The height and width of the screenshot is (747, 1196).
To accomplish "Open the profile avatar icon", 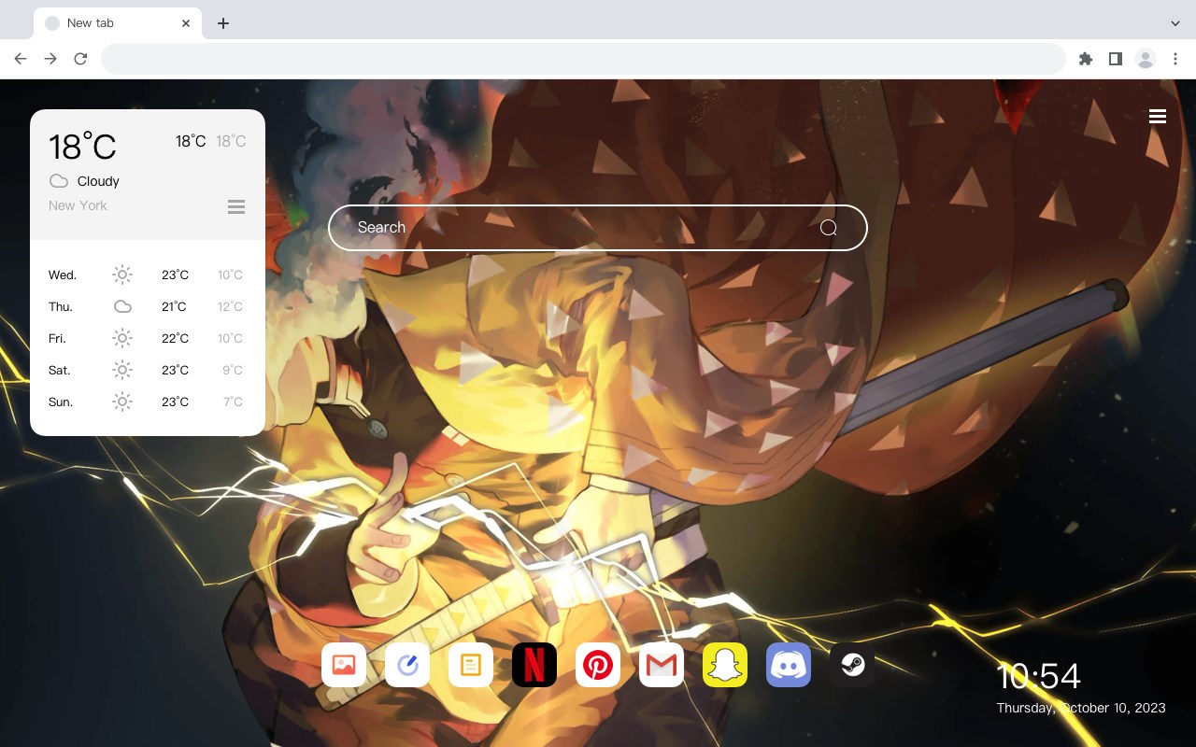I will click(1146, 59).
